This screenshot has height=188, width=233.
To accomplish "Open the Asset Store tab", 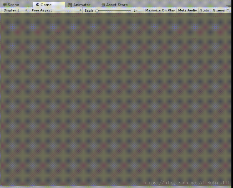I will 115,5.
